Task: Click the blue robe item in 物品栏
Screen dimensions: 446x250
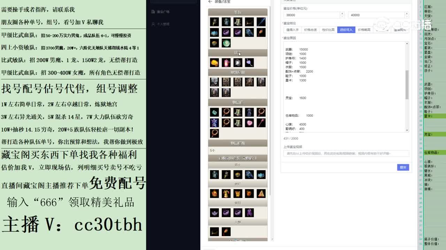Action: (249, 112)
